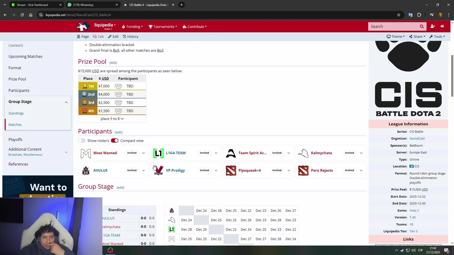Open the Tier 3 Liquipedia Tier link

[413, 231]
